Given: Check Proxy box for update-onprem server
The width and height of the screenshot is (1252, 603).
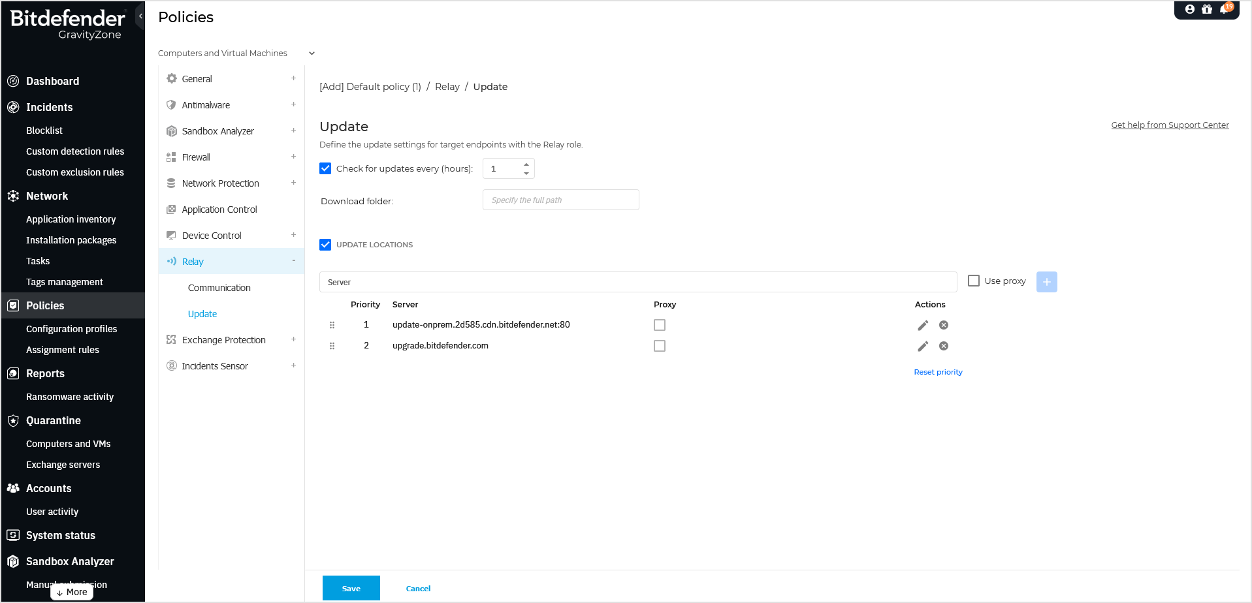Looking at the screenshot, I should (x=660, y=325).
